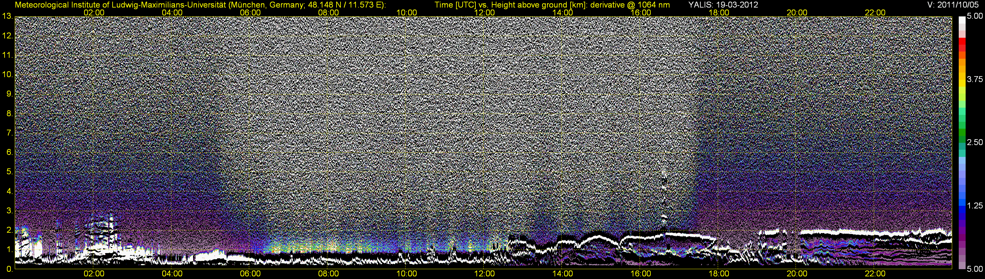Click the 2 km height axis label
This screenshot has height=279, width=985.
click(10, 230)
